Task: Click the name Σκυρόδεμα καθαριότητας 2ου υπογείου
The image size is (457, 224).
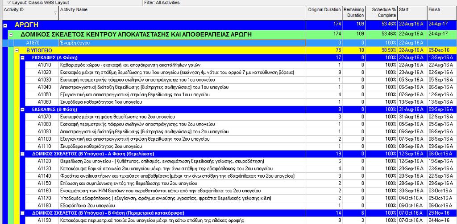Action: tap(101, 147)
